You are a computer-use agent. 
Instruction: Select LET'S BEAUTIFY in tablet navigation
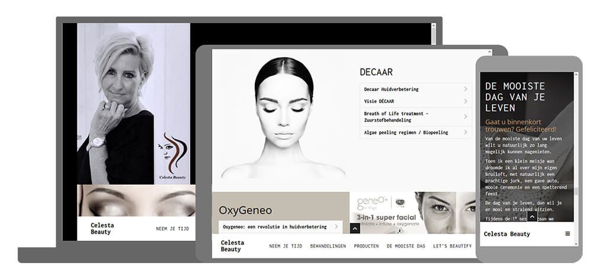(x=452, y=246)
